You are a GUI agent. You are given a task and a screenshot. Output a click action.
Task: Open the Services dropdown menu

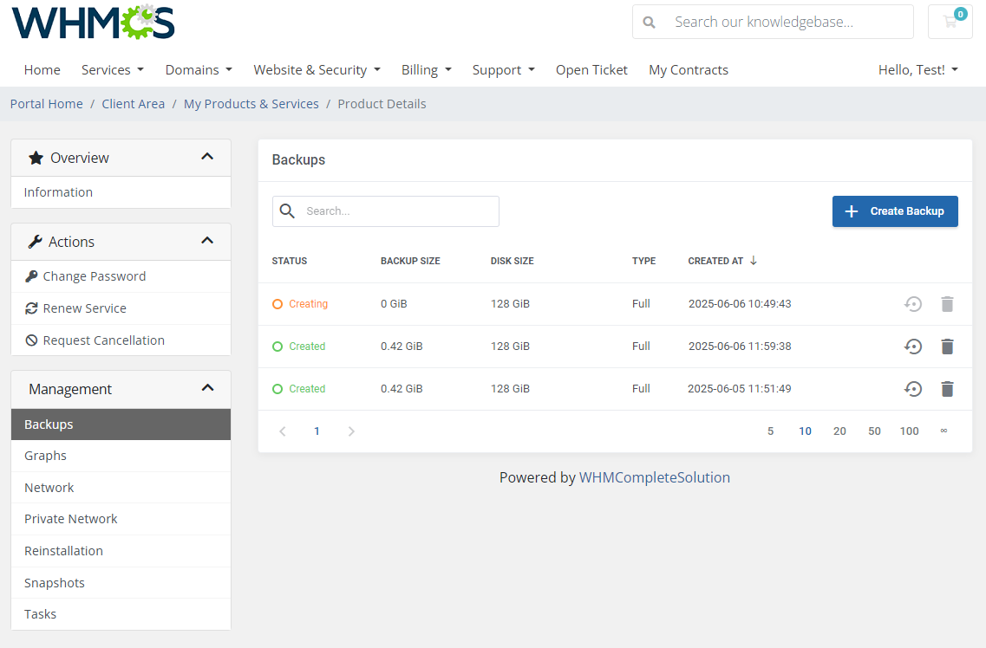pos(112,70)
